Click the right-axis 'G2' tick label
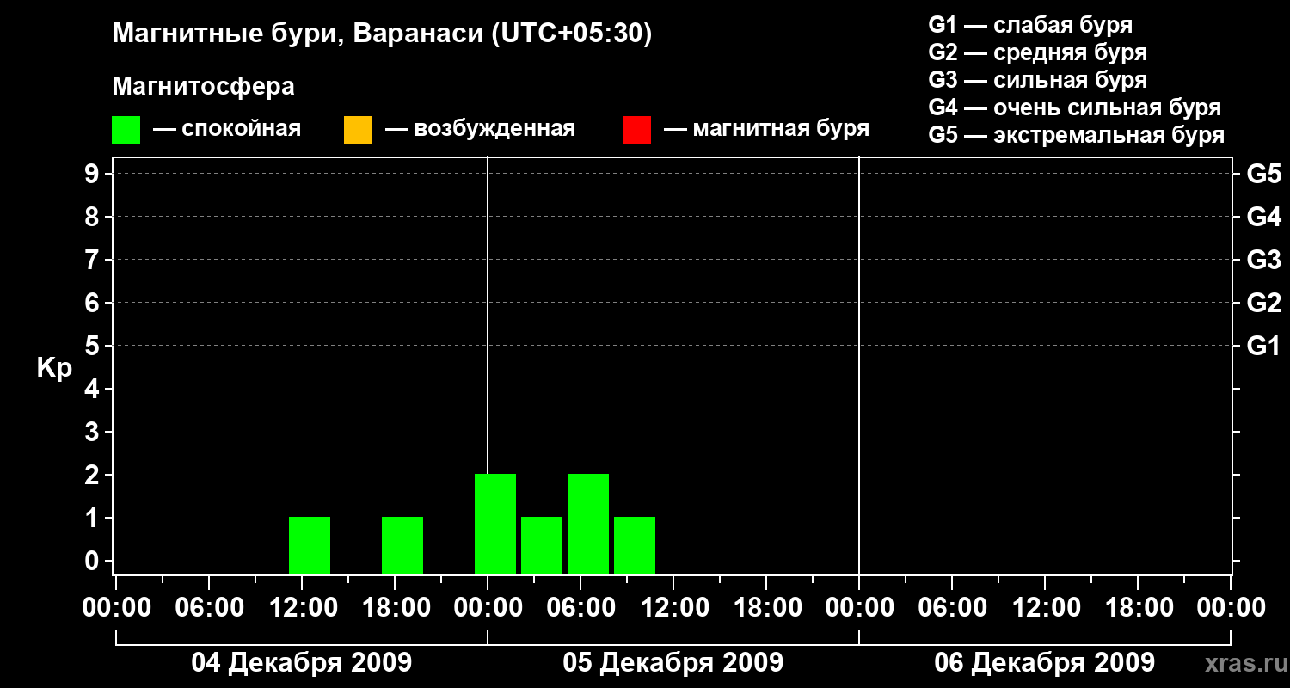The height and width of the screenshot is (688, 1290). point(1263,303)
